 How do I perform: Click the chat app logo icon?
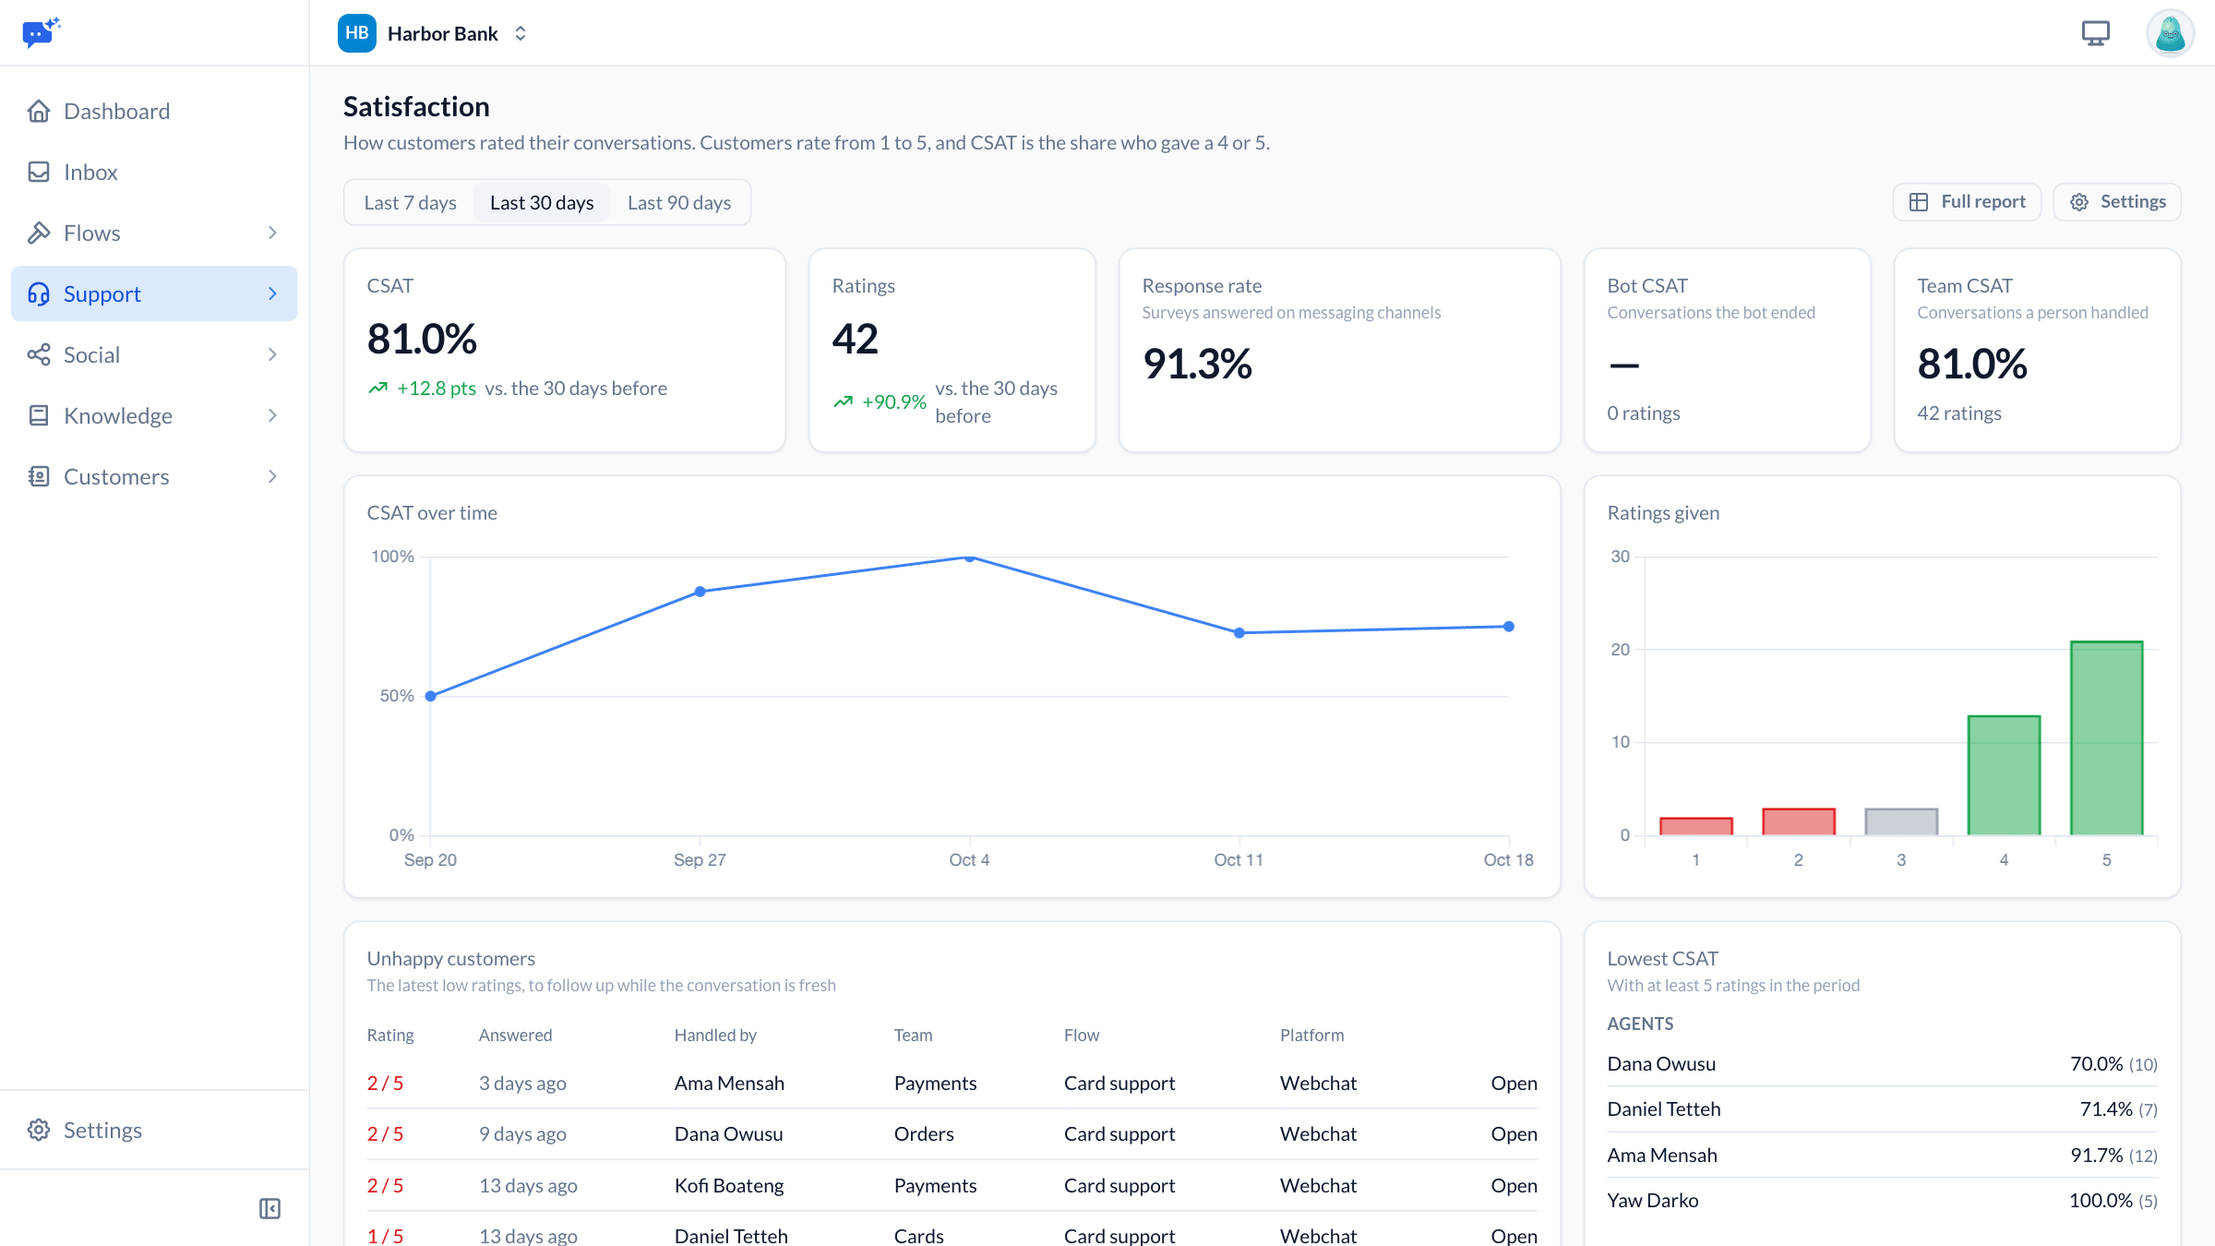42,32
